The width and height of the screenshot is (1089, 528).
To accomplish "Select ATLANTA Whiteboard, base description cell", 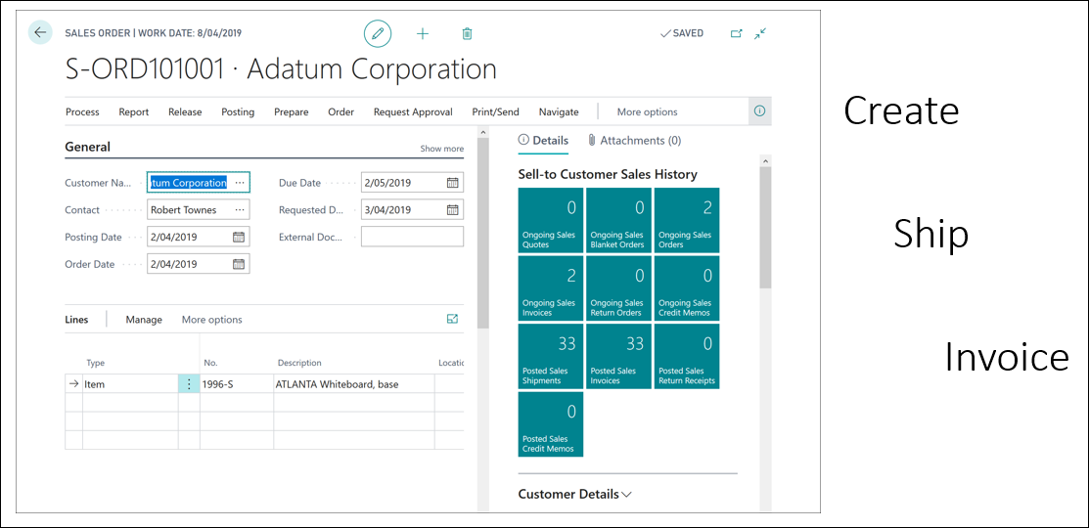I will coord(354,383).
